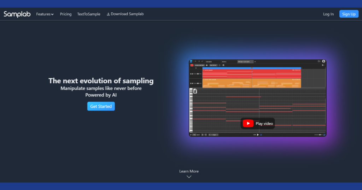Viewport: 362px width, 190px height.
Task: Click the "Powered by AI" text
Action: pyautogui.click(x=101, y=95)
